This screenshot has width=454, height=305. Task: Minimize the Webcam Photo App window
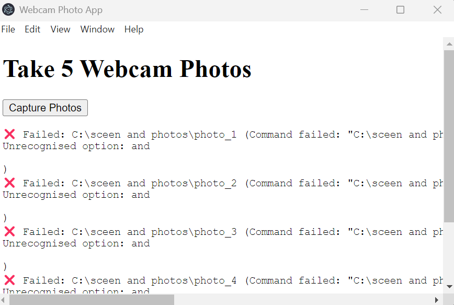click(x=364, y=9)
